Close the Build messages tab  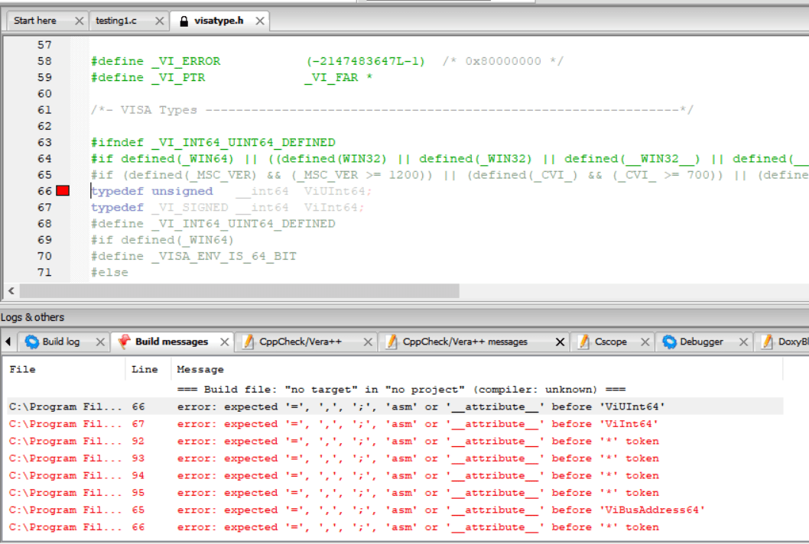[x=225, y=342]
